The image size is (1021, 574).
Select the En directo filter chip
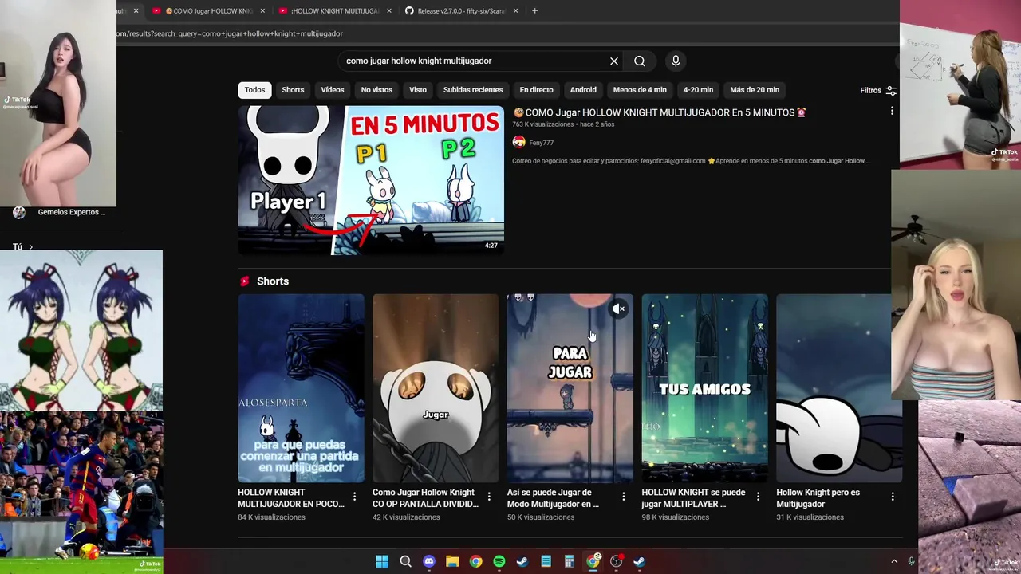click(x=536, y=90)
